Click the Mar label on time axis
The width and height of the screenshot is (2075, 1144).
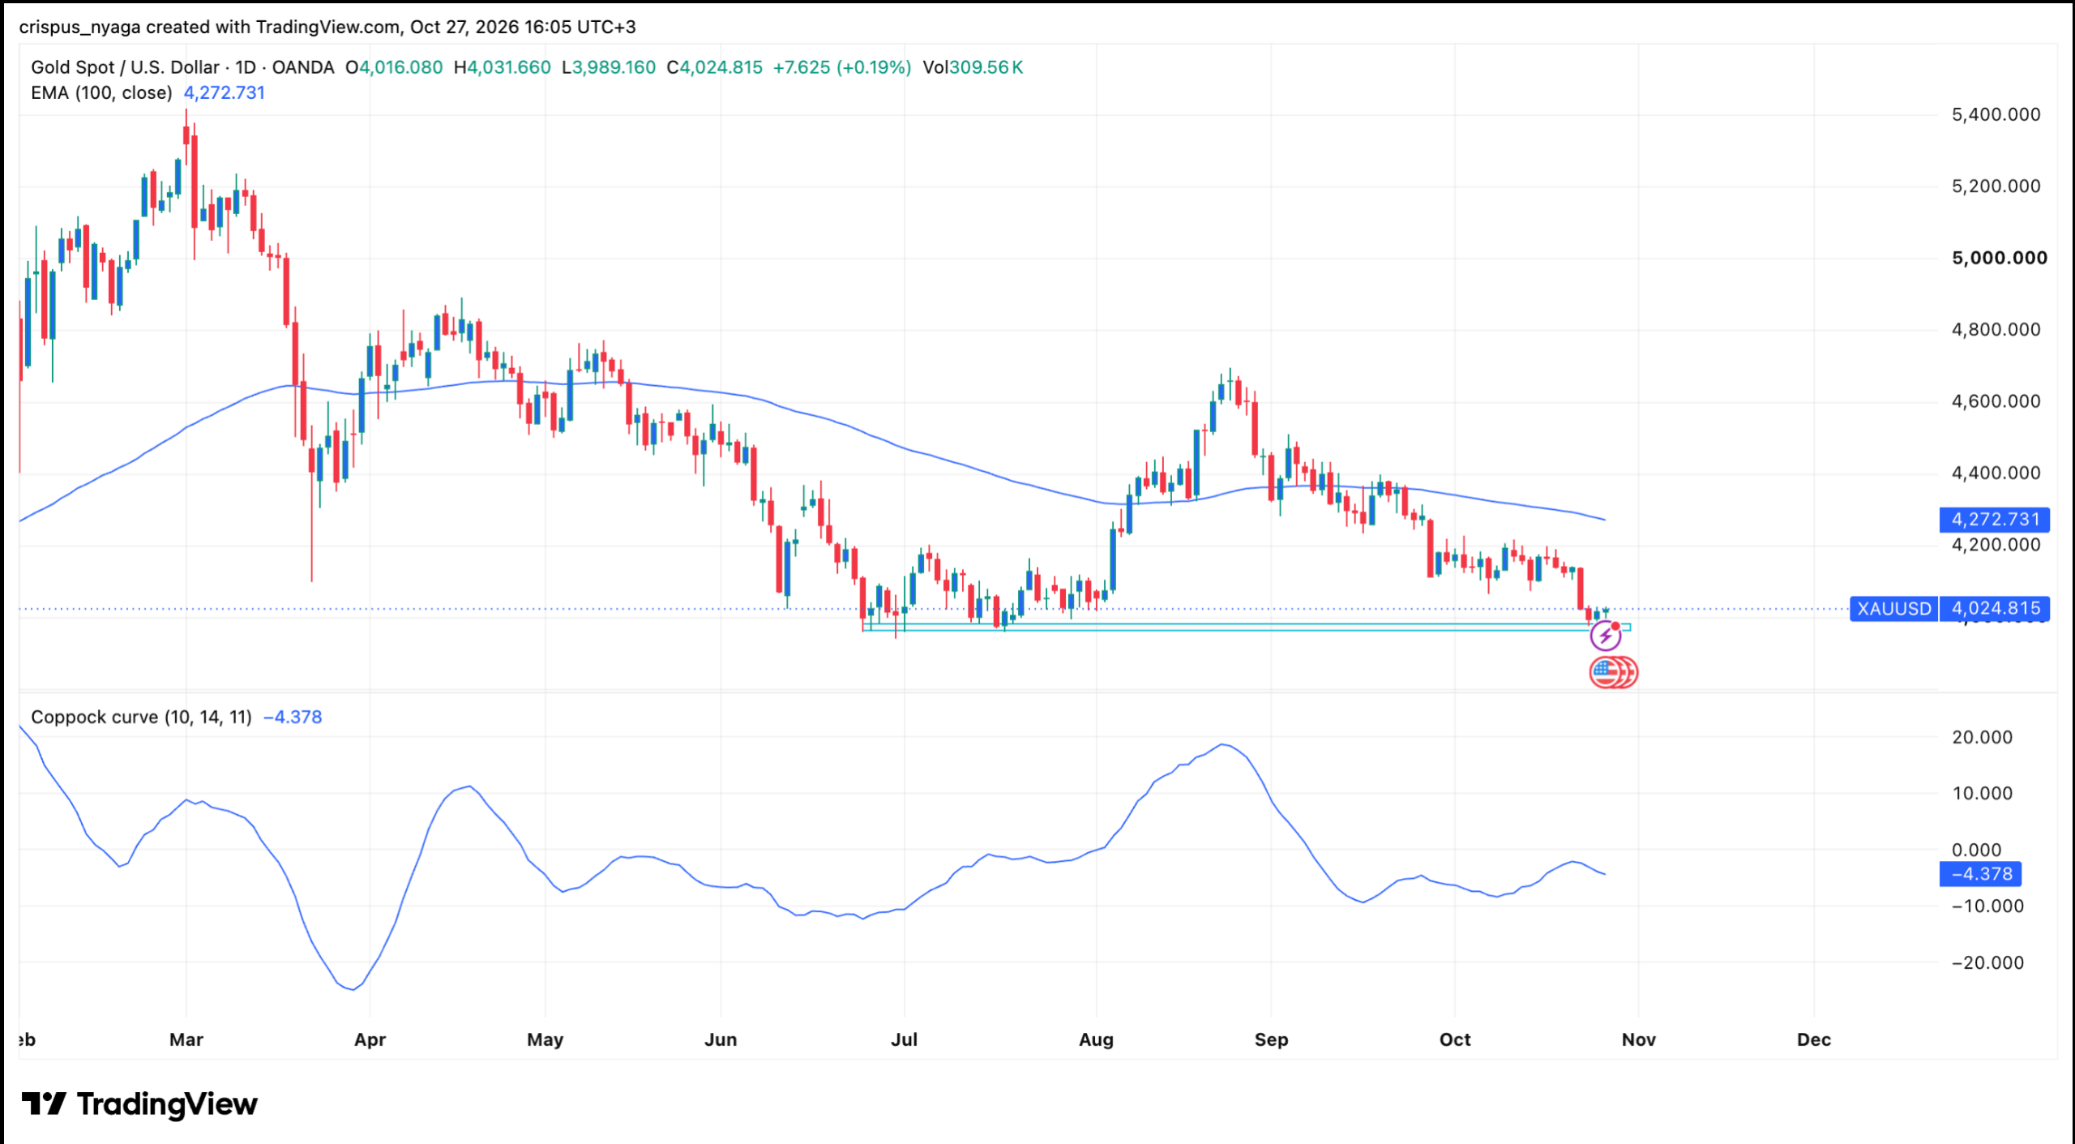point(186,1039)
